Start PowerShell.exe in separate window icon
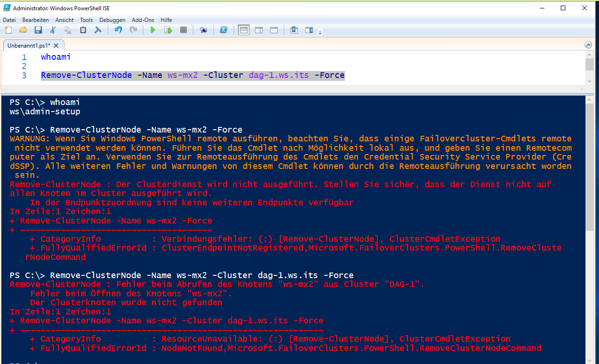599x364 pixels. pos(224,30)
